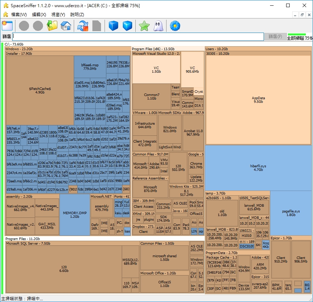
Task: Click the pagefile.sys 1.8Gb block
Action: (291, 213)
